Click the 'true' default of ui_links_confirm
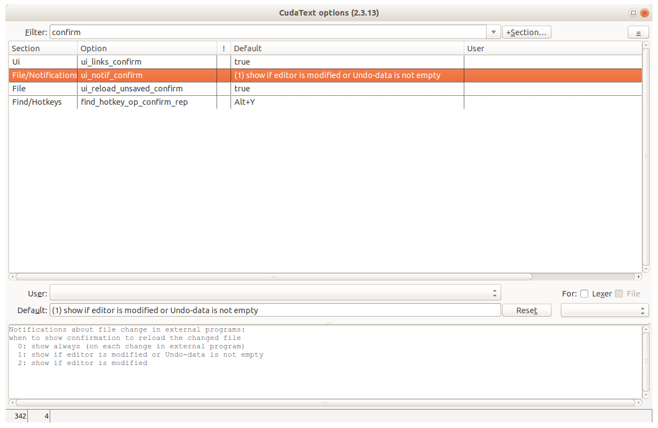The image size is (658, 428). [347, 62]
